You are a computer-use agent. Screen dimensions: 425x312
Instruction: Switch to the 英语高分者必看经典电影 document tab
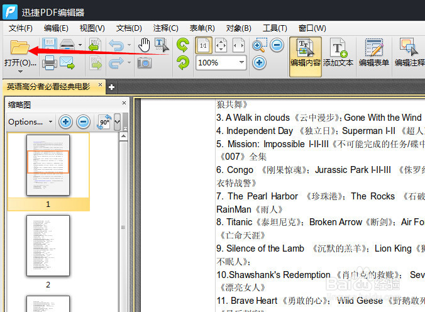pos(48,87)
